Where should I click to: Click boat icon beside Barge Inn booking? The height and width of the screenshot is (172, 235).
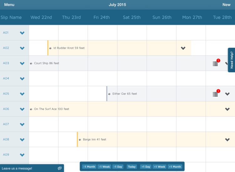click(80, 140)
